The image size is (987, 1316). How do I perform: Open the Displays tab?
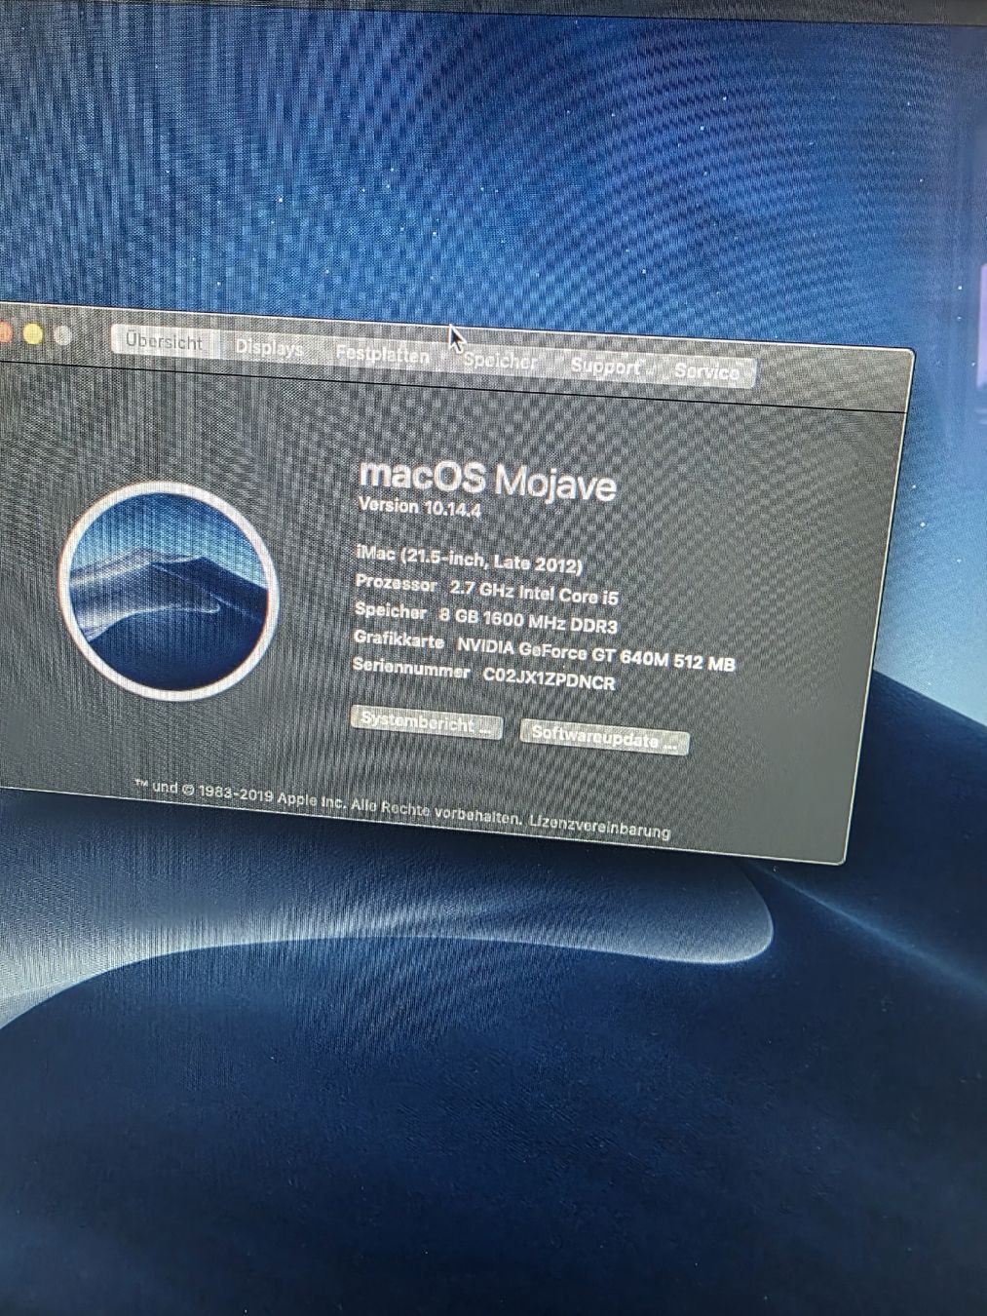[269, 348]
